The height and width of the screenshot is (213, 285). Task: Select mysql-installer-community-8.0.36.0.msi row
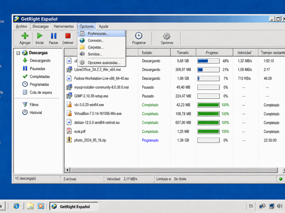tap(175, 87)
